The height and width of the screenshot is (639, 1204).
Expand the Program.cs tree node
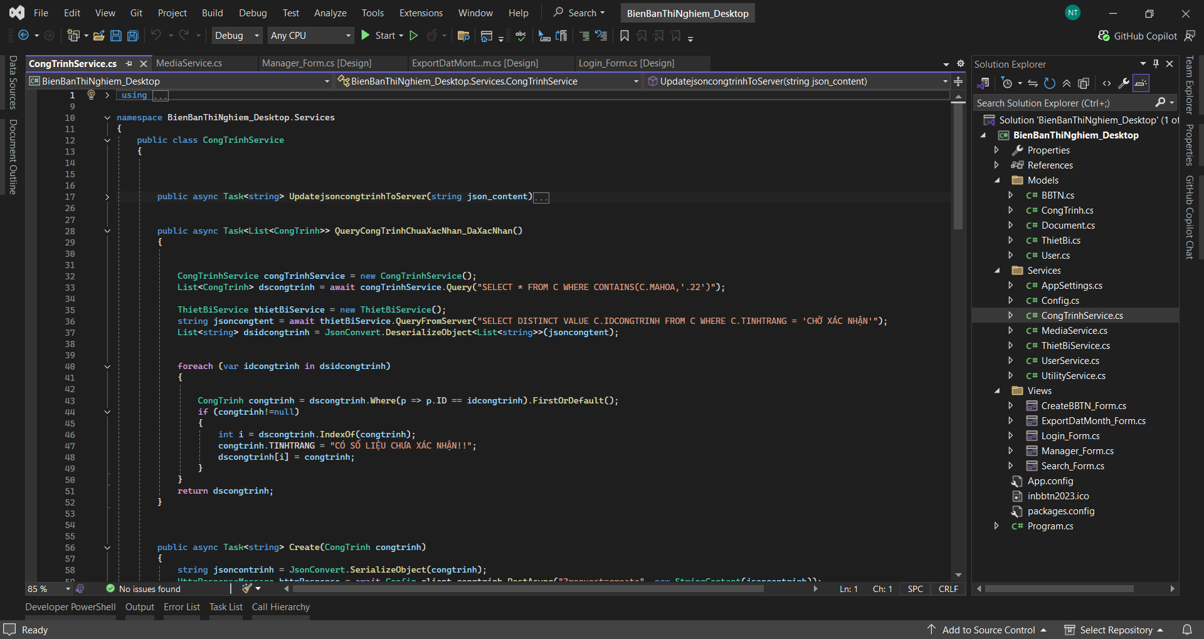click(996, 526)
